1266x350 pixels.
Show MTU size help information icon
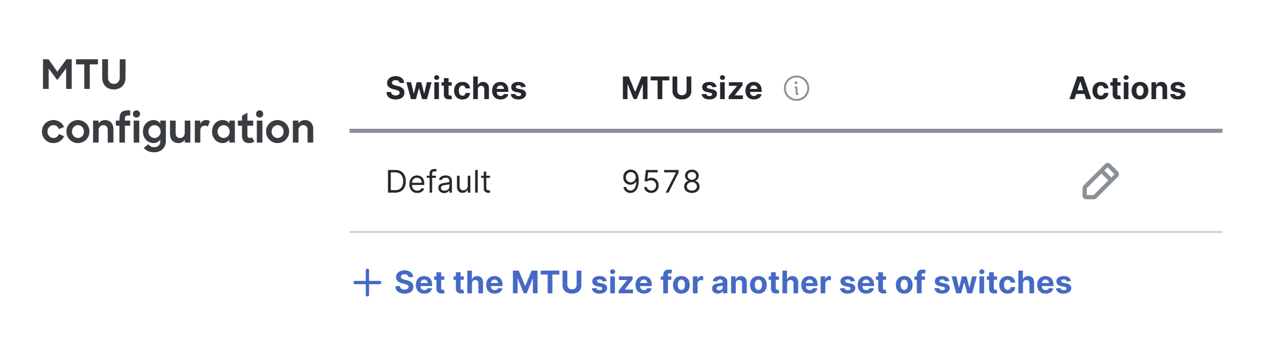click(796, 88)
